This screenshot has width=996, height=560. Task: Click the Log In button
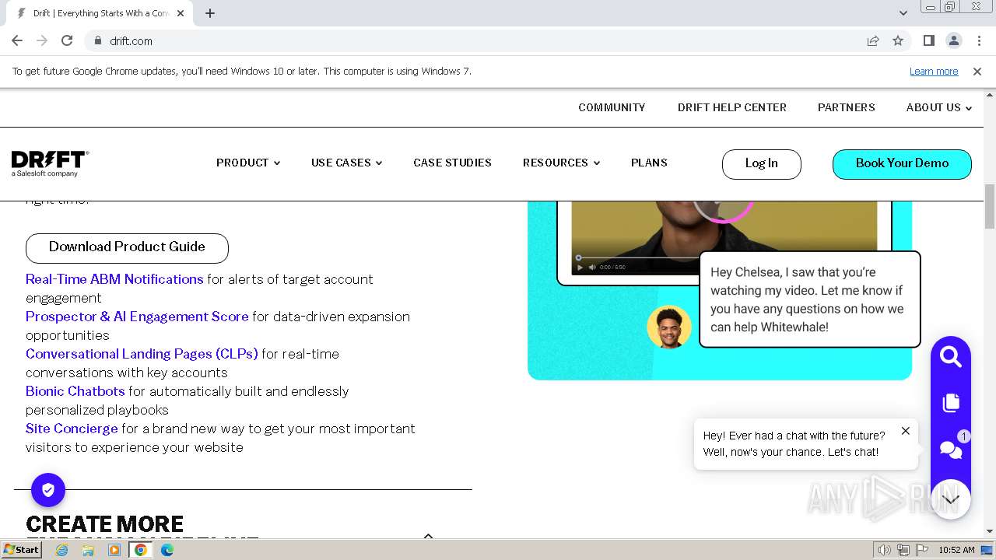[x=762, y=164]
